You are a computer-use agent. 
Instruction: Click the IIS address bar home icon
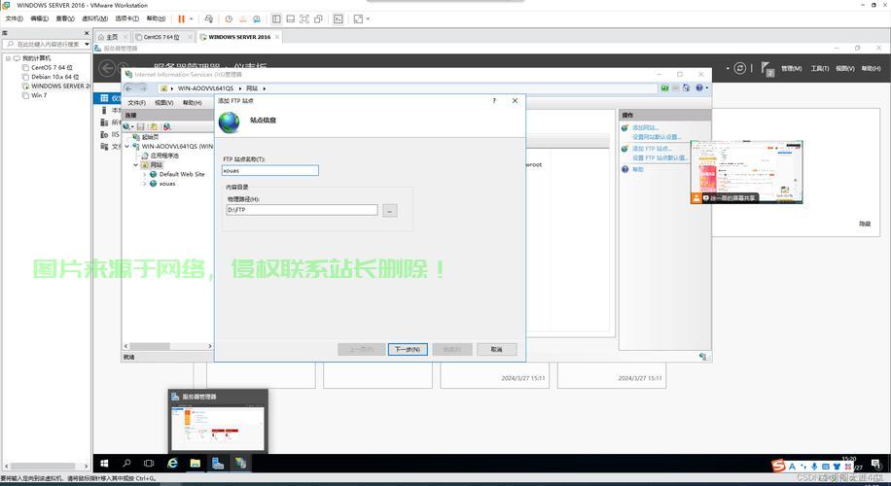[x=687, y=88]
